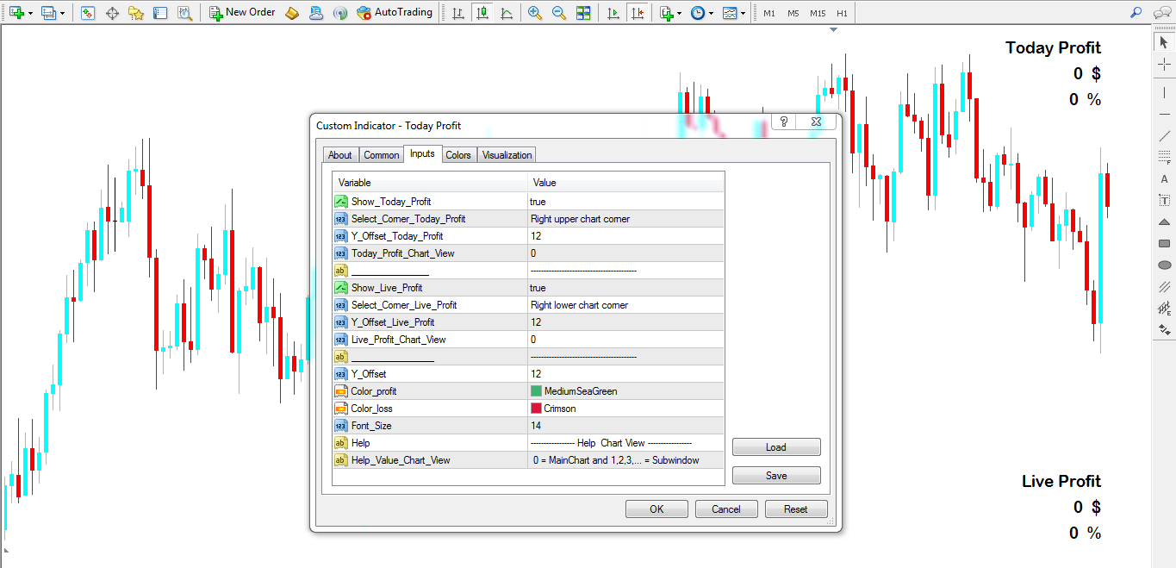Click the New Order button
This screenshot has height=568, width=1176.
coord(241,12)
